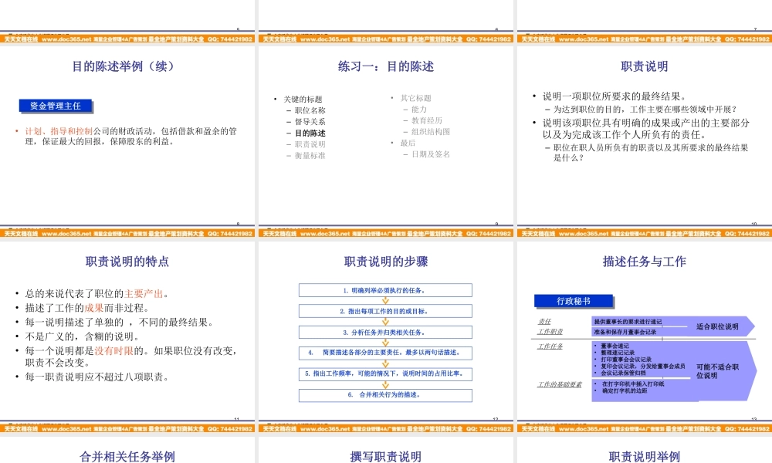Click the gray 其它标题 bullet
Screen dimensions: 772x463
[415, 98]
